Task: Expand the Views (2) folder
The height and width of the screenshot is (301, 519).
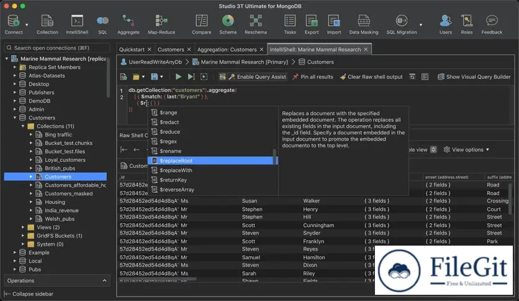Action: coord(23,228)
